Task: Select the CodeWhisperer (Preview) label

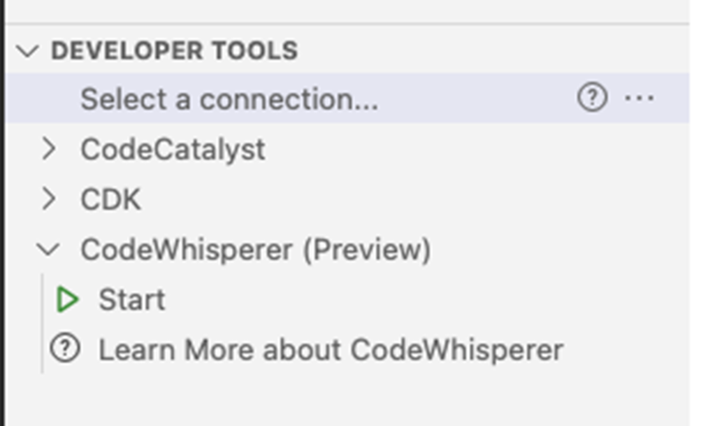Action: [255, 250]
